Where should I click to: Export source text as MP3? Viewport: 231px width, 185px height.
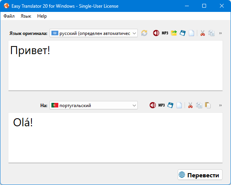(165, 33)
